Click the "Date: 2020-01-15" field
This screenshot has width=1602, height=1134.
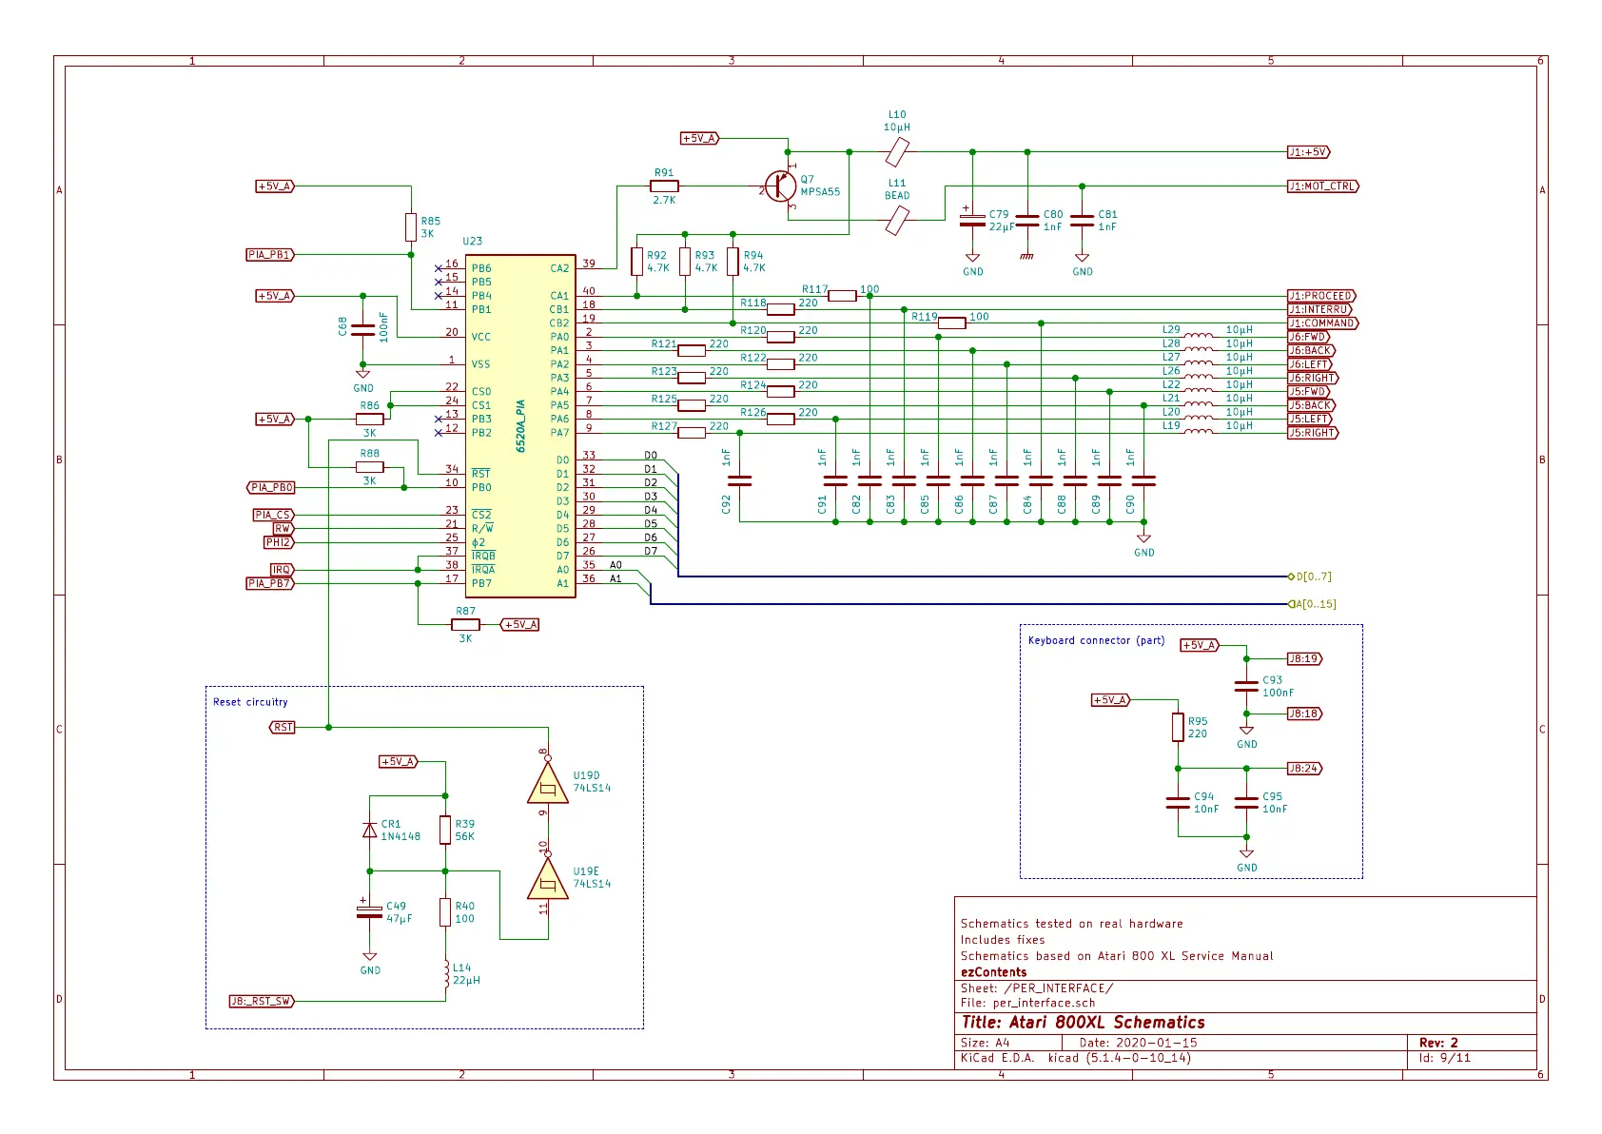pos(1138,1043)
